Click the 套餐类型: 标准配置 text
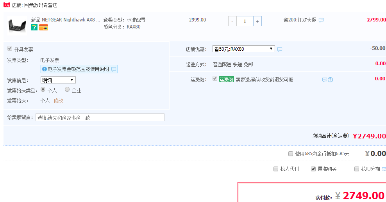The width and height of the screenshot is (386, 202). pos(124,20)
